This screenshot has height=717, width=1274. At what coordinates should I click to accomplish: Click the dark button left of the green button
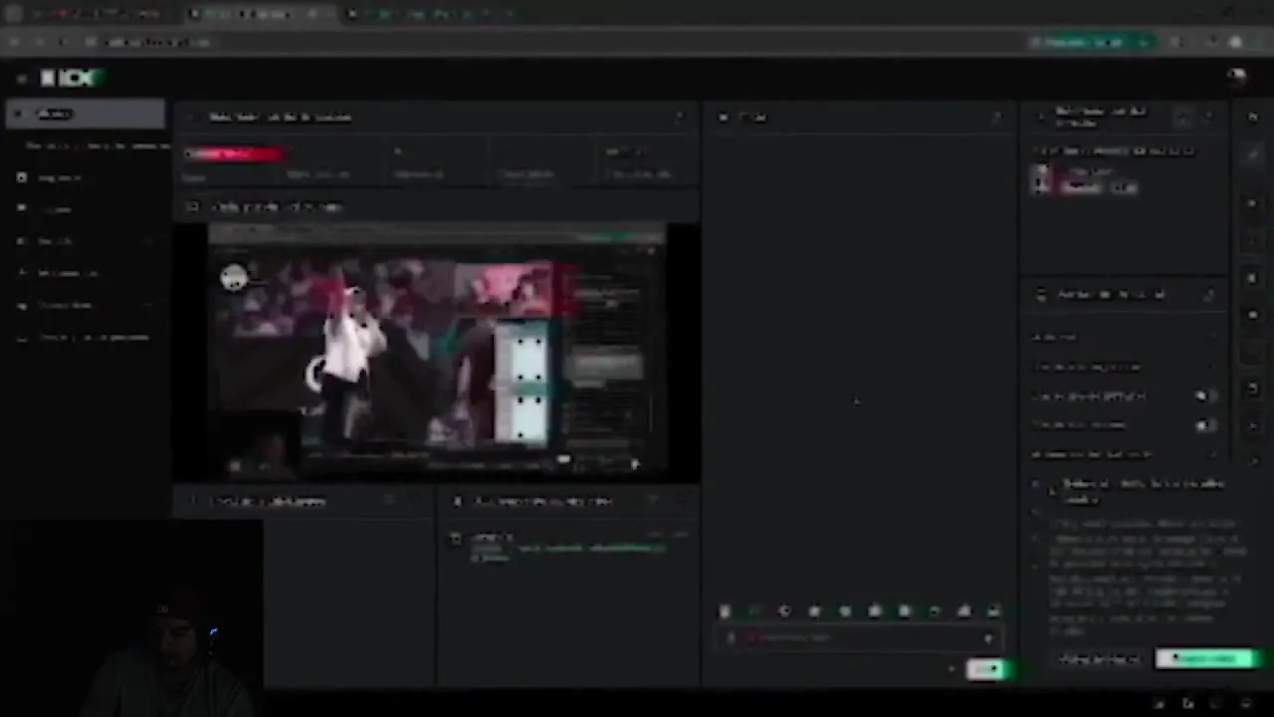[x=1101, y=659]
